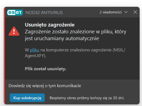Expand the messages chevron arrow
This screenshot has width=142, height=106.
click(126, 12)
